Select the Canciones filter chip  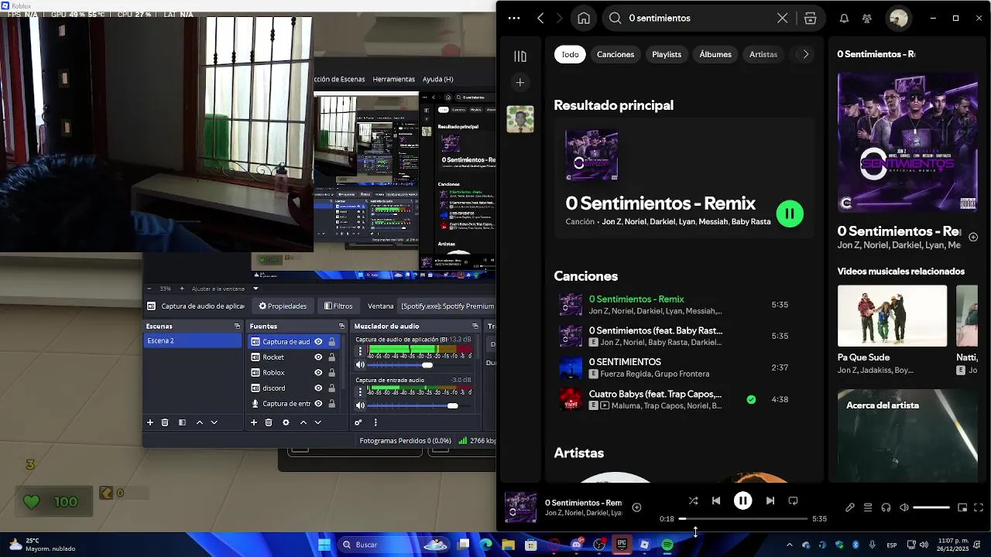click(616, 54)
